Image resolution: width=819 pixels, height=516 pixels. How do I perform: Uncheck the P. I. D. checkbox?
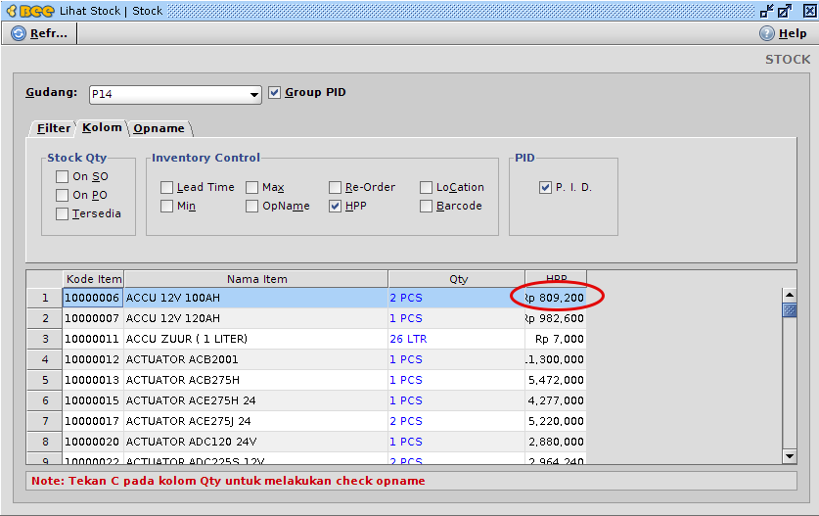545,187
